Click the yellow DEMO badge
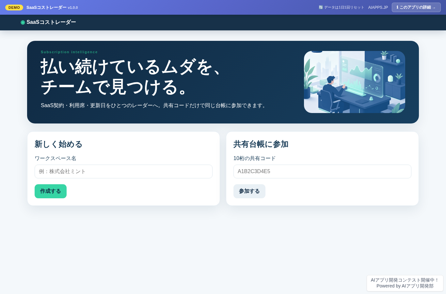The height and width of the screenshot is (294, 446). (x=14, y=8)
